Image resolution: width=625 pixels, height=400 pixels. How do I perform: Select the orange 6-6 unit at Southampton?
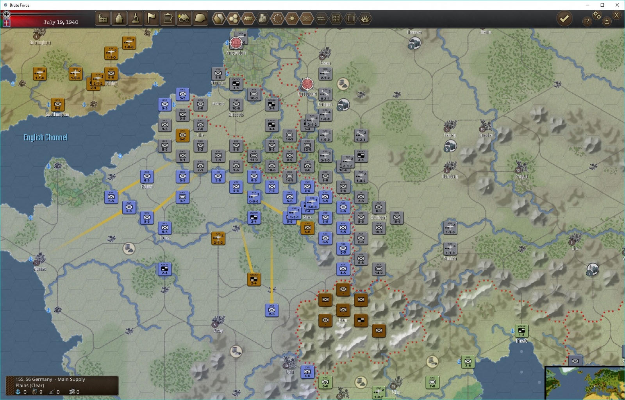tap(57, 105)
